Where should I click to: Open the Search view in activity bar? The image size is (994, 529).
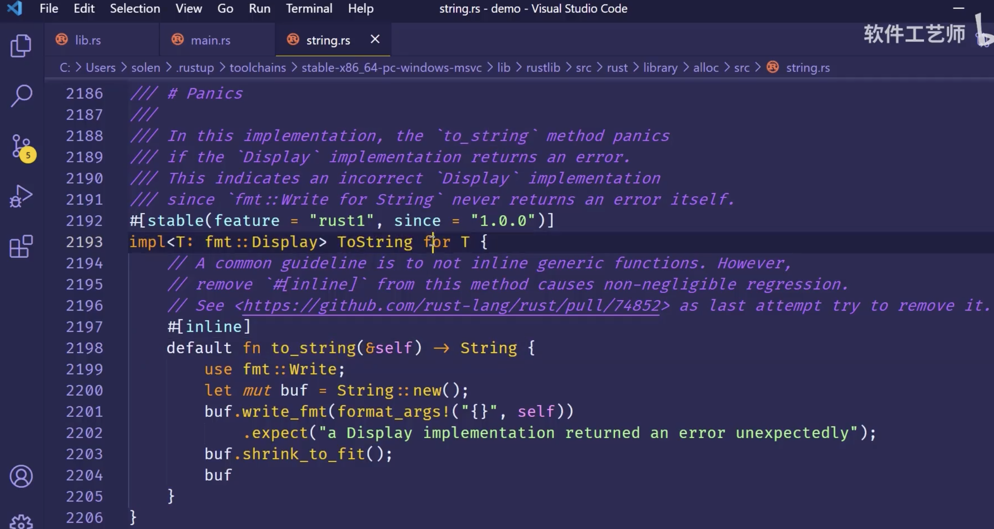tap(21, 95)
